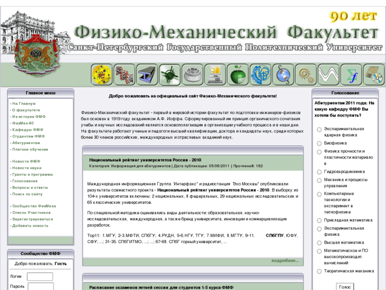Click the 'Сообщество ФМФ' panel header
This screenshot has width=386, height=290.
pyautogui.click(x=41, y=254)
